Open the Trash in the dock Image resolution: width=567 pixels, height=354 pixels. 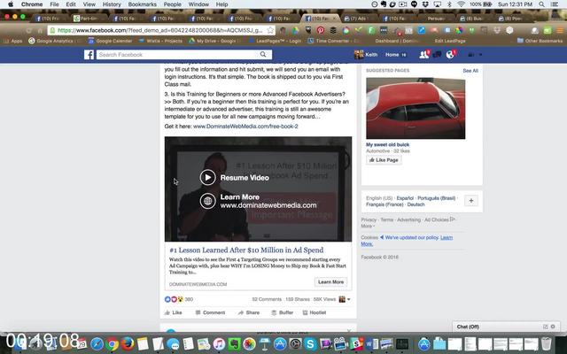pos(547,343)
